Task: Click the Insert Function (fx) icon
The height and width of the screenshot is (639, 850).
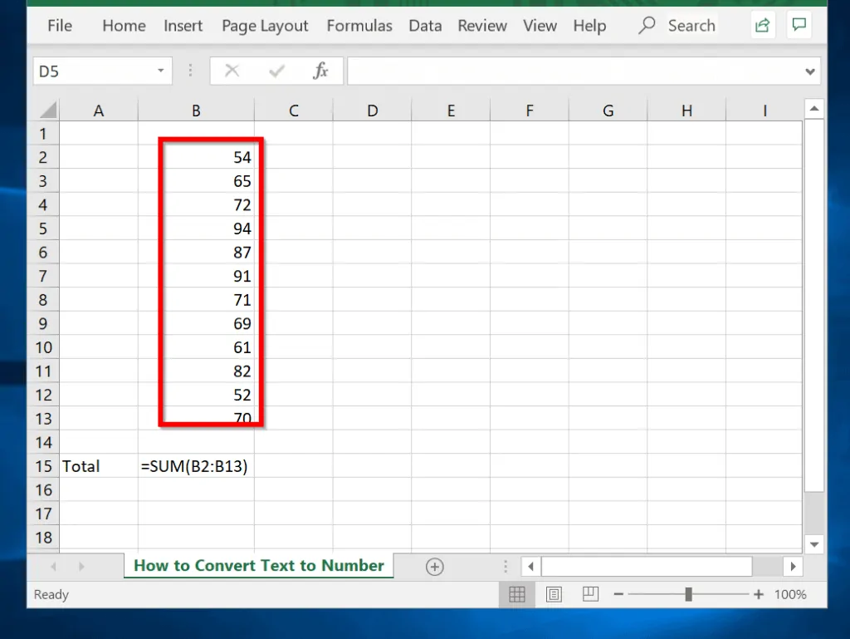Action: pyautogui.click(x=320, y=71)
